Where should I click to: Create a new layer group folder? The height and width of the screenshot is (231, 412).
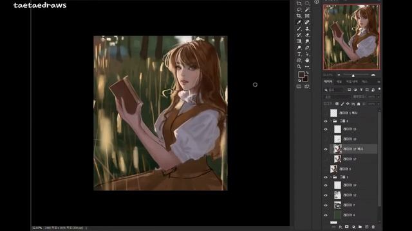coord(360,227)
